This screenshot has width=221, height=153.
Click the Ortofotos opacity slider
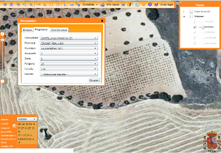201,27
